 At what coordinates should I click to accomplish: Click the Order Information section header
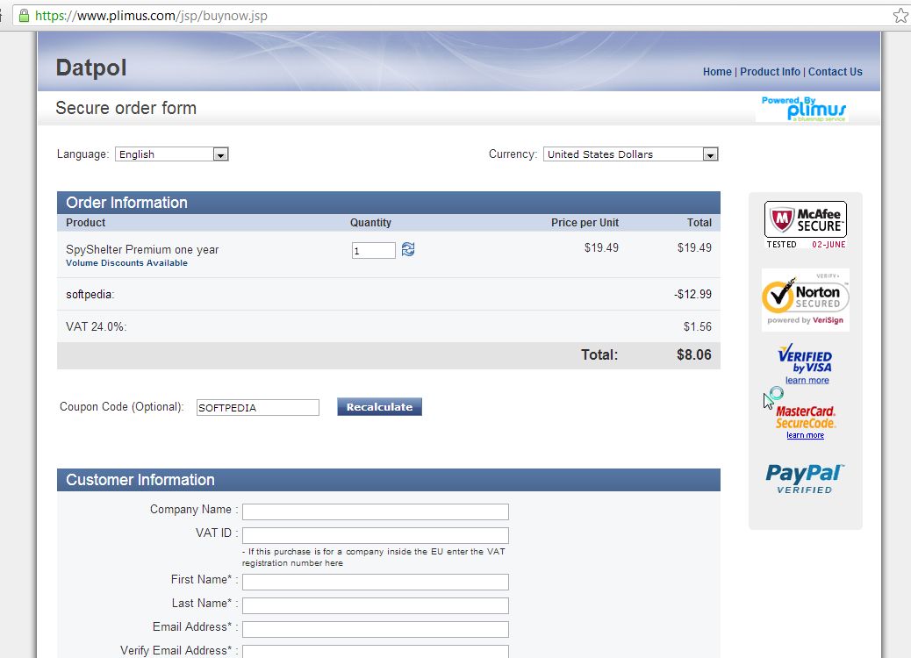pyautogui.click(x=389, y=203)
